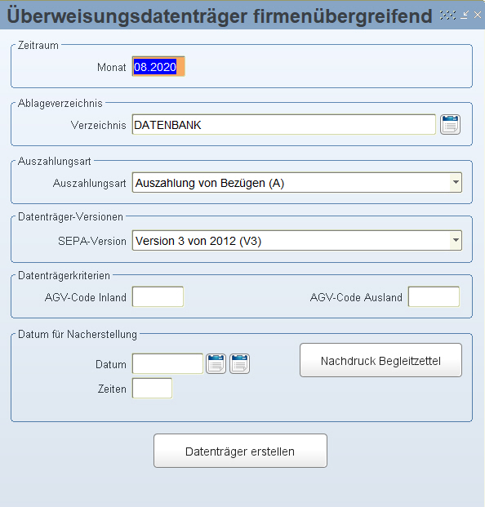This screenshot has height=507, width=485.
Task: Expand the Auszahlungsart dropdown arrow
Action: (456, 182)
